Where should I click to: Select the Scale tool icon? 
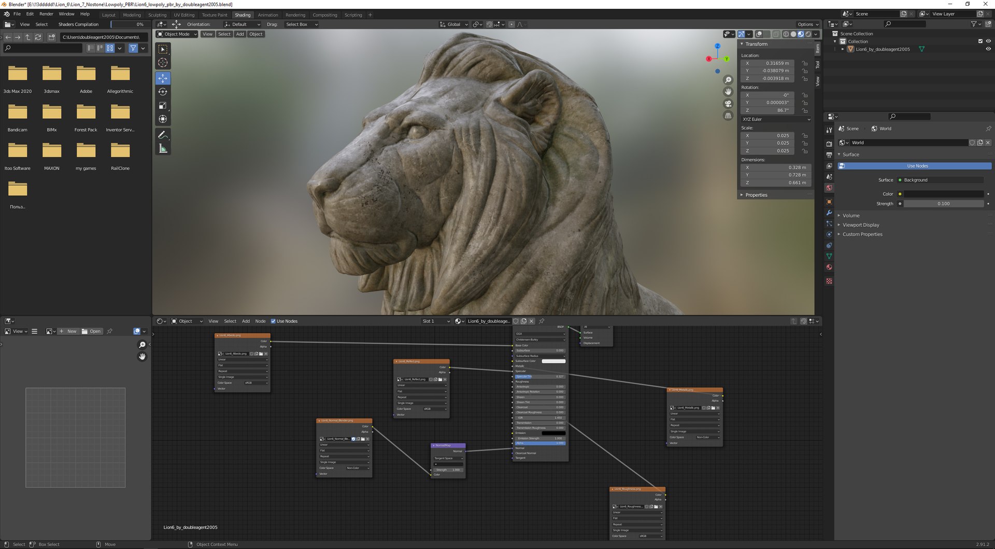pyautogui.click(x=163, y=105)
